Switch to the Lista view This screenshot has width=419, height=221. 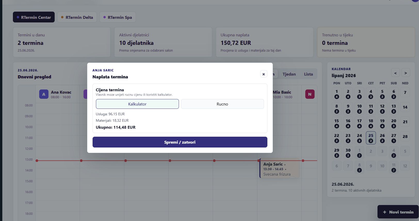(x=308, y=74)
